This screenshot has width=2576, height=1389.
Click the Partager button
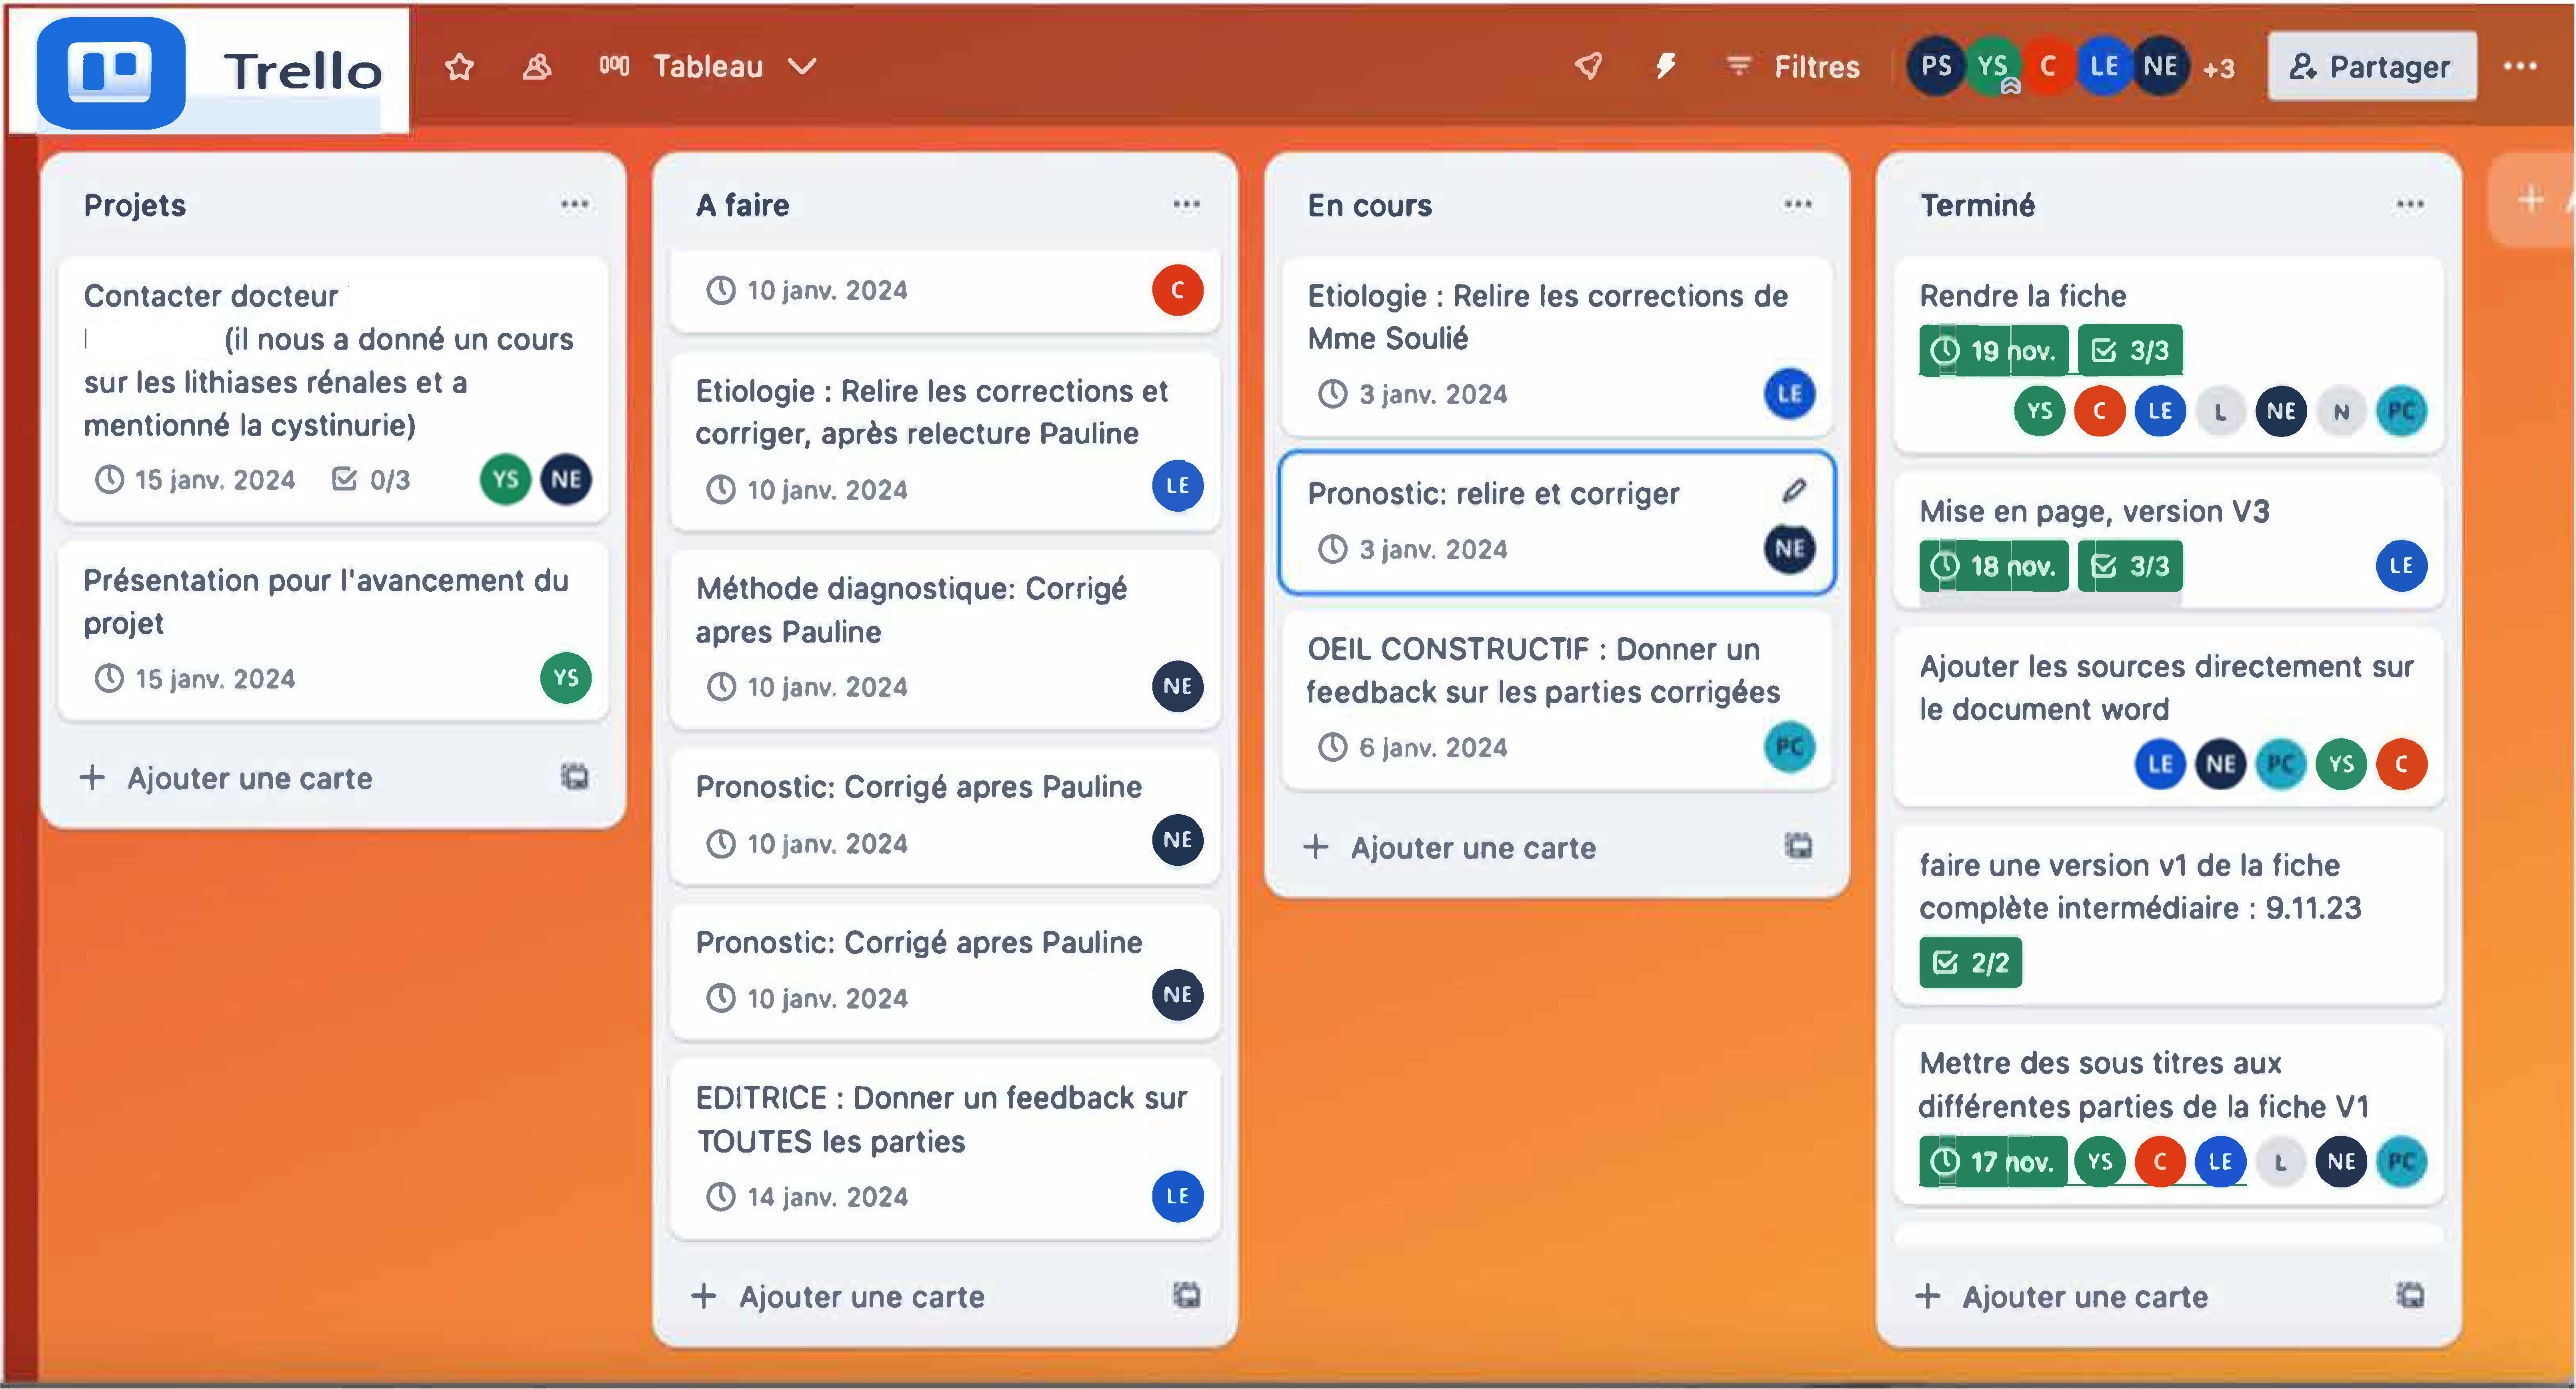pyautogui.click(x=2372, y=67)
